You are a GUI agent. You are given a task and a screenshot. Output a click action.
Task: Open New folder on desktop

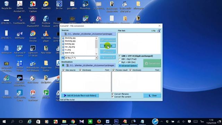[x=46, y=50]
